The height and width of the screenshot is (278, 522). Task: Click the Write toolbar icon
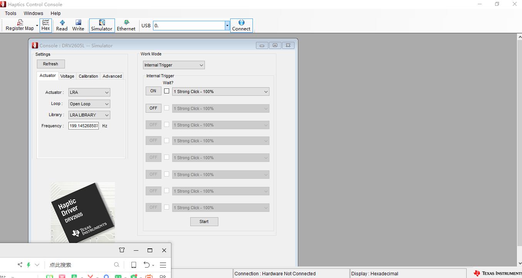[x=78, y=25]
